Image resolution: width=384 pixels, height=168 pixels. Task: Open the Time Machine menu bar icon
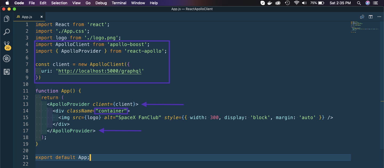(x=287, y=3)
